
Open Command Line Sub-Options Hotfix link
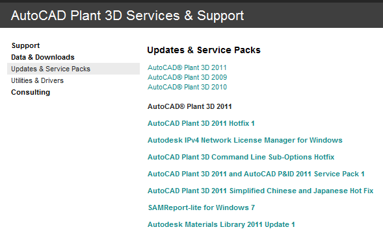point(241,157)
